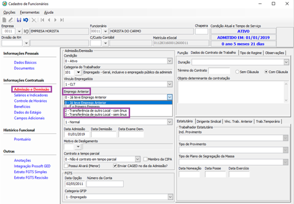Open the Salários e Indicadores link
This screenshot has height=204, width=294.
31,95
